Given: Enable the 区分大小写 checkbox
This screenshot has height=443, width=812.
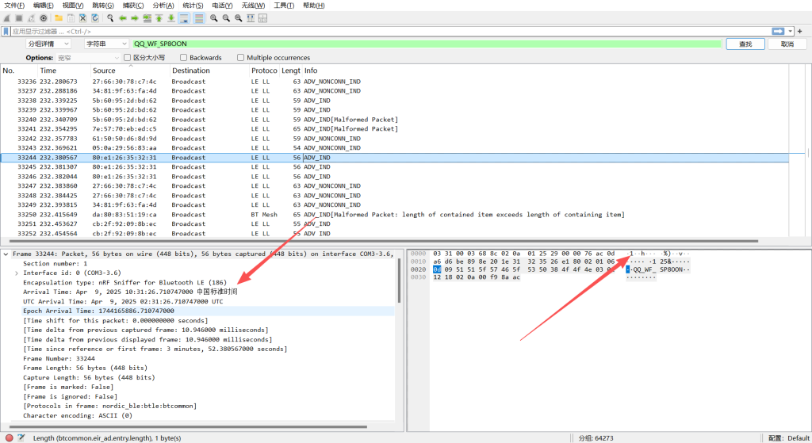Looking at the screenshot, I should click(x=127, y=58).
